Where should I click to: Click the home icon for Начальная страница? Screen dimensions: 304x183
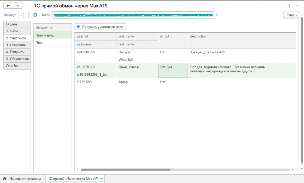coord(5,179)
